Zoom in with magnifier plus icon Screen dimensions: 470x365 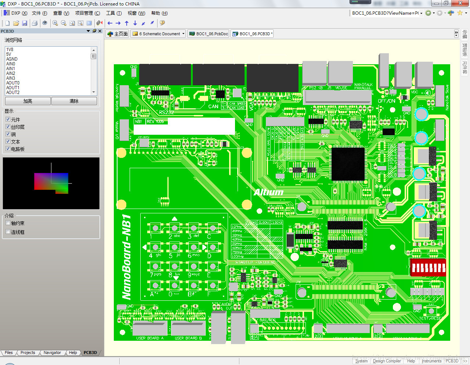[55, 23]
